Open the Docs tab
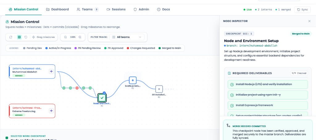 tap(164, 10)
